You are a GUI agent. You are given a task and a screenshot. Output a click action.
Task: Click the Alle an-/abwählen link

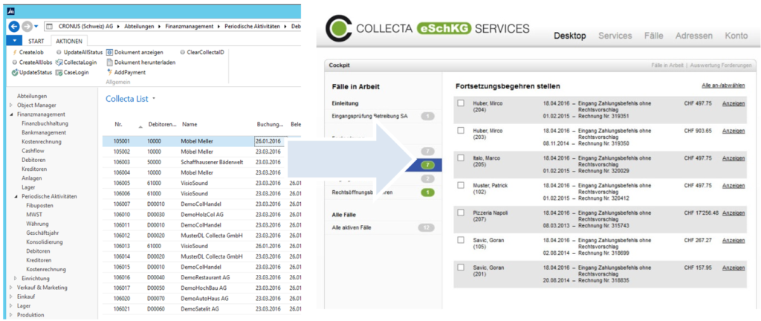point(723,86)
